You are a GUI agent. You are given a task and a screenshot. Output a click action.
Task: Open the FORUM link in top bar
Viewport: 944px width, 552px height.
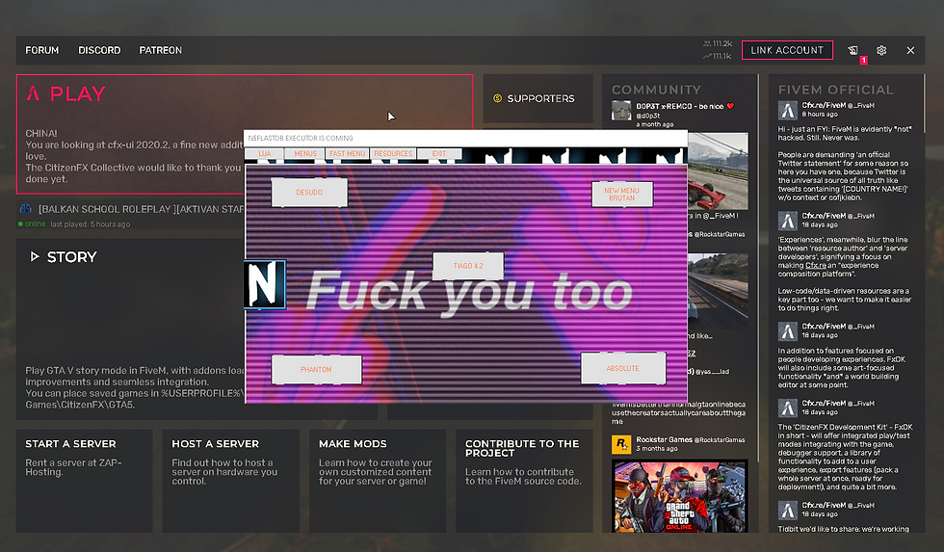(41, 50)
